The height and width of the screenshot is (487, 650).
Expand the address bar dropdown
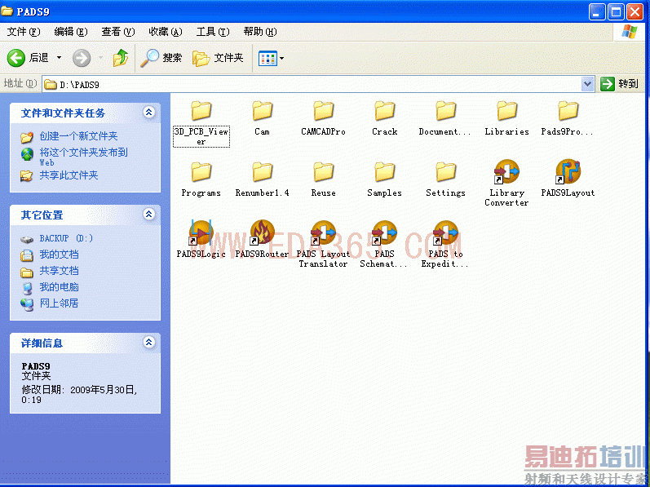tap(587, 84)
